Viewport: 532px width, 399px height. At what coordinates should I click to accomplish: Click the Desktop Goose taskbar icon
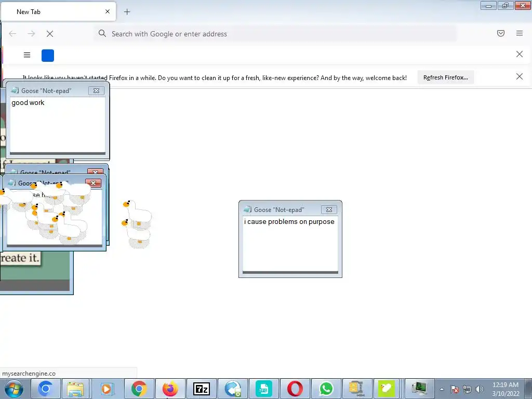(387, 389)
